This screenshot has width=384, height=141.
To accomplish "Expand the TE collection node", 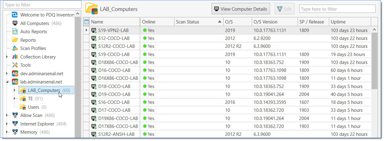I will coord(14,99).
